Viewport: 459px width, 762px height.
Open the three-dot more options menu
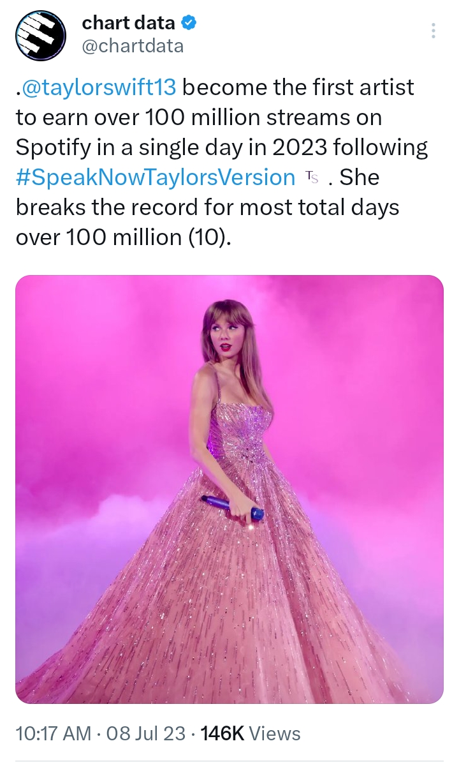pyautogui.click(x=433, y=31)
